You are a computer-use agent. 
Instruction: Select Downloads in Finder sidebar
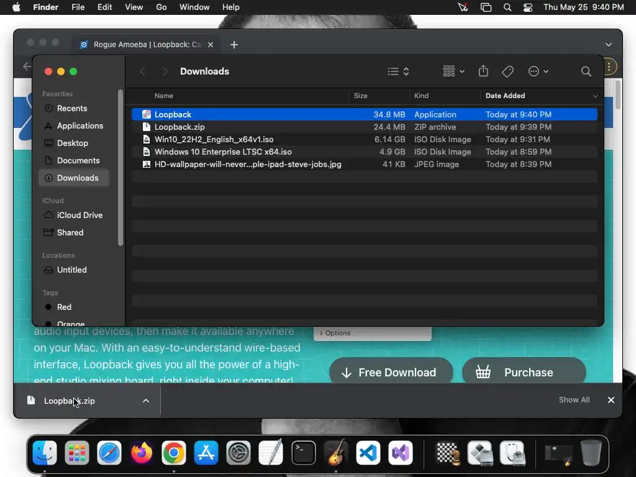coord(74,178)
